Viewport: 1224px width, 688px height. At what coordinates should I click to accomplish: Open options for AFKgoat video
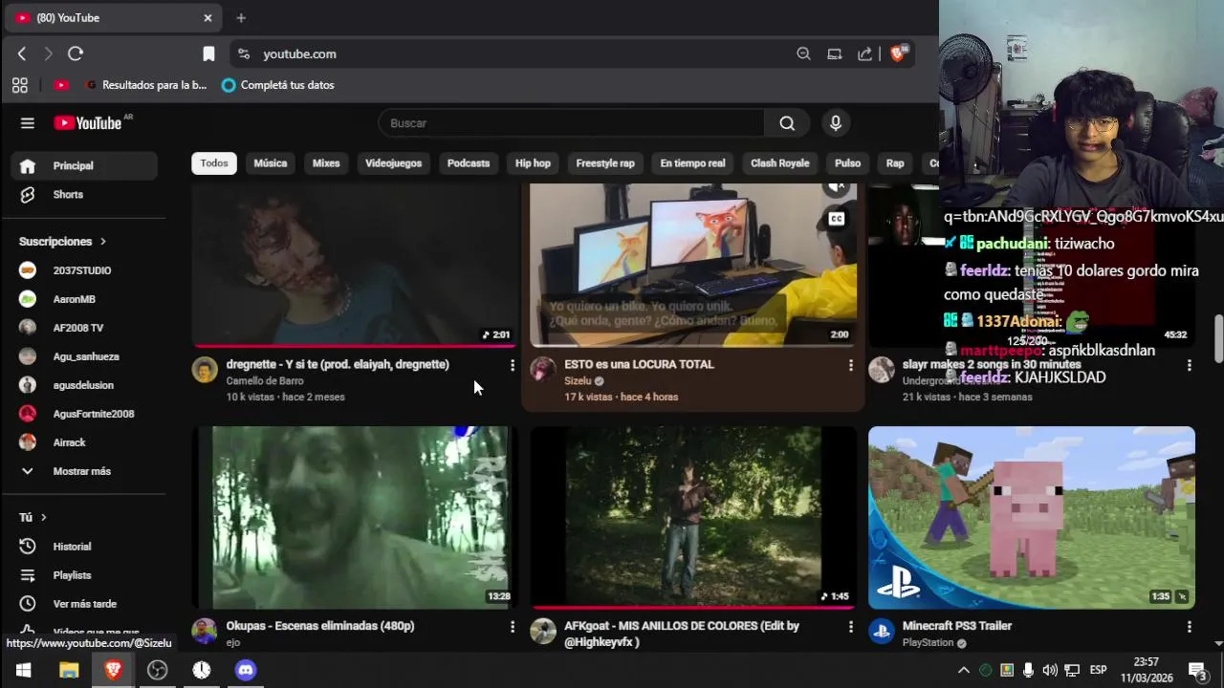[851, 627]
